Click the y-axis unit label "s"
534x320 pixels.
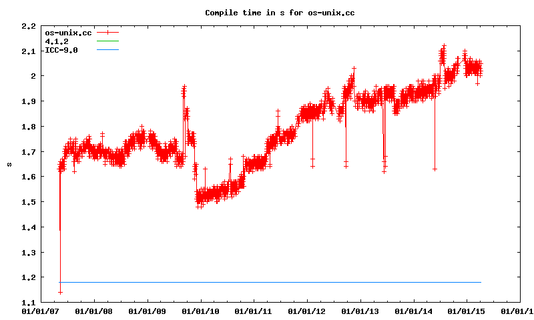(x=8, y=163)
